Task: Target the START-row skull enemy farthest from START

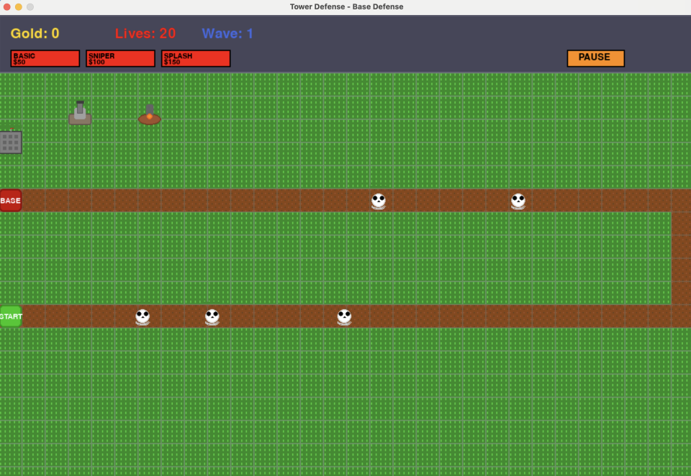Action: (344, 316)
